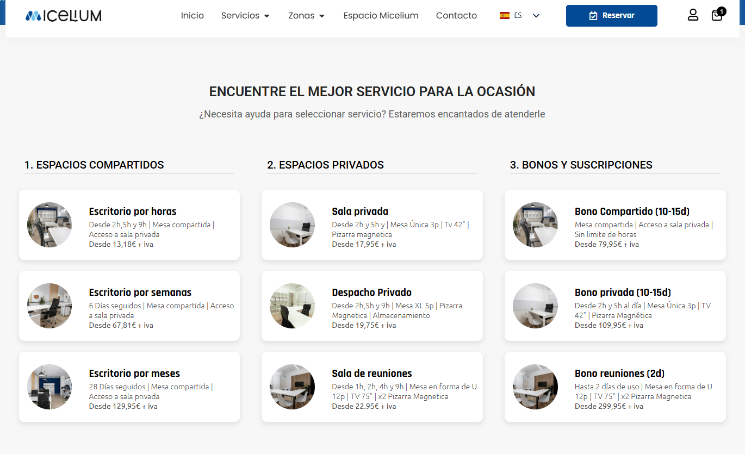Expand the Zonas dropdown menu

[306, 16]
